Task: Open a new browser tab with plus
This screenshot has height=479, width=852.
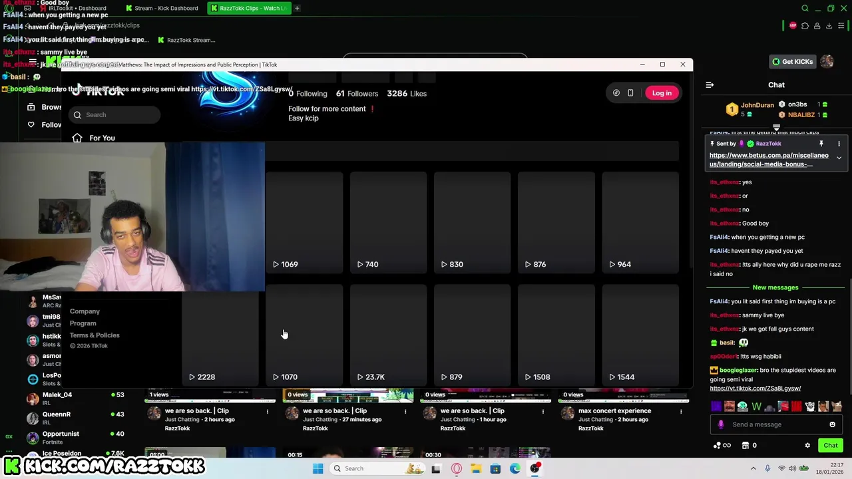Action: coord(297,8)
